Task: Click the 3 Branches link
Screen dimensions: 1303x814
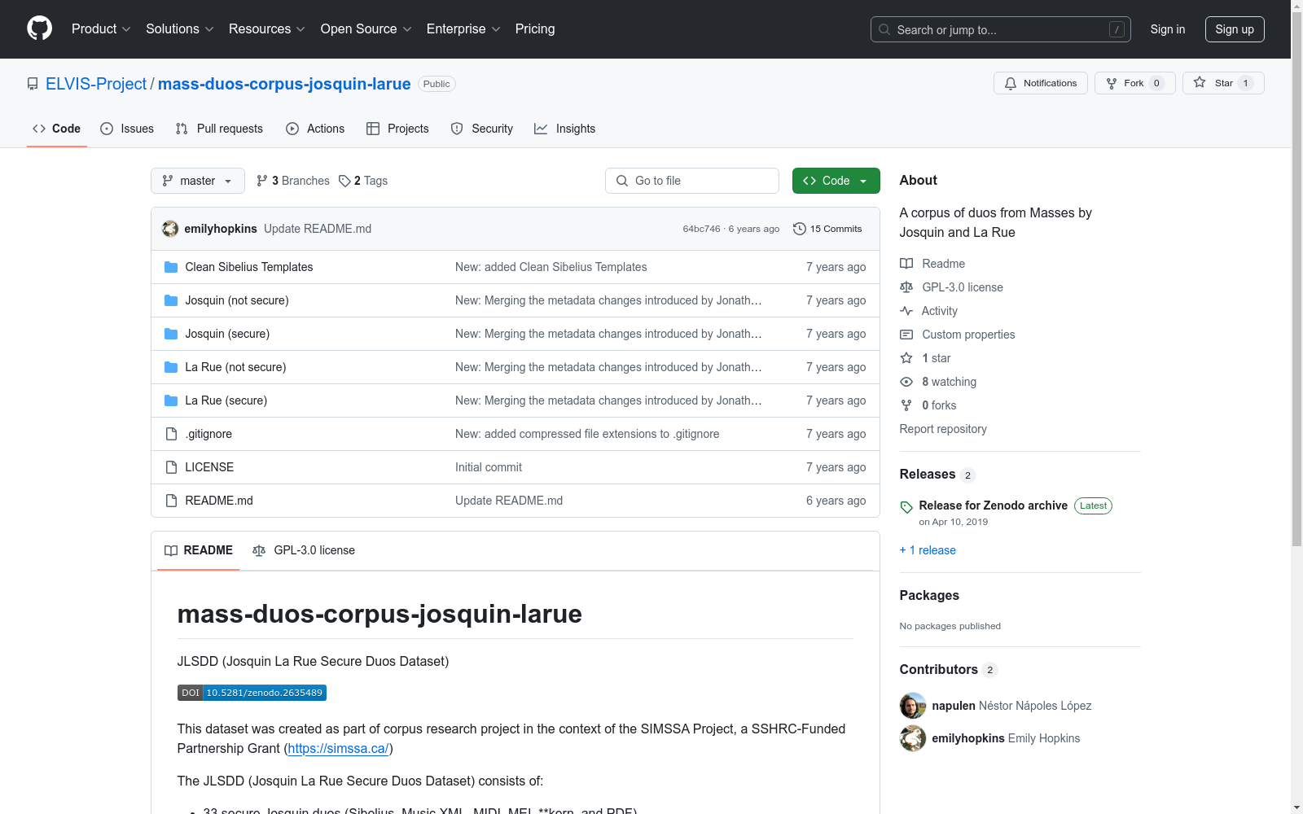Action: click(x=293, y=181)
